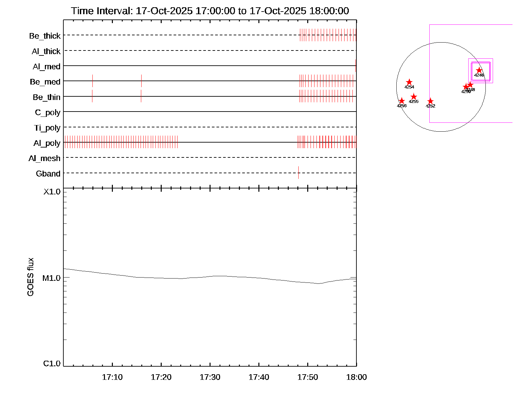Viewport: 528px width, 396px height.
Task: Click the Be_thick filter label
Action: coord(45,36)
